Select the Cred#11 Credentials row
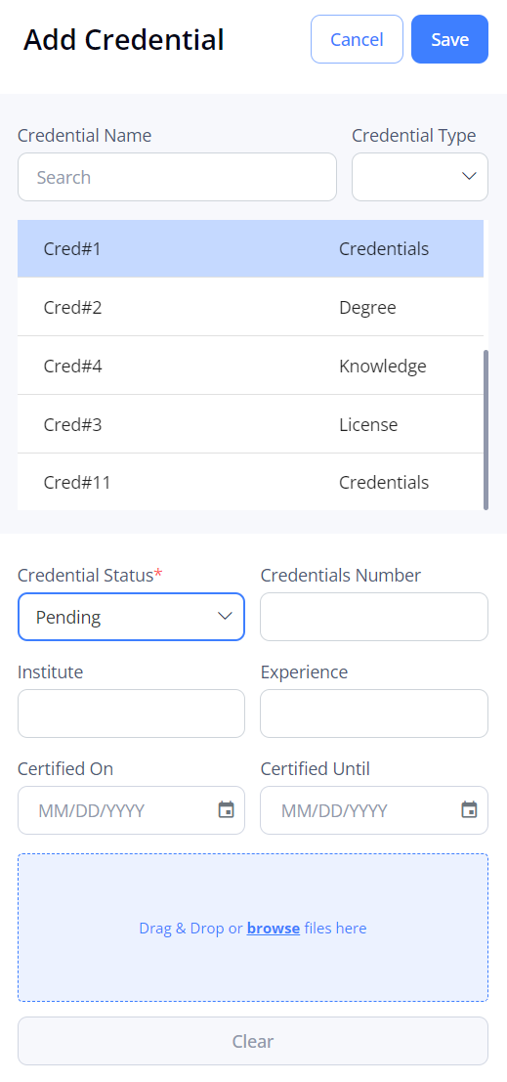The width and height of the screenshot is (507, 1082). click(x=250, y=482)
